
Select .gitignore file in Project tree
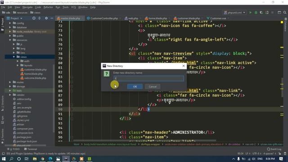coord(20,116)
